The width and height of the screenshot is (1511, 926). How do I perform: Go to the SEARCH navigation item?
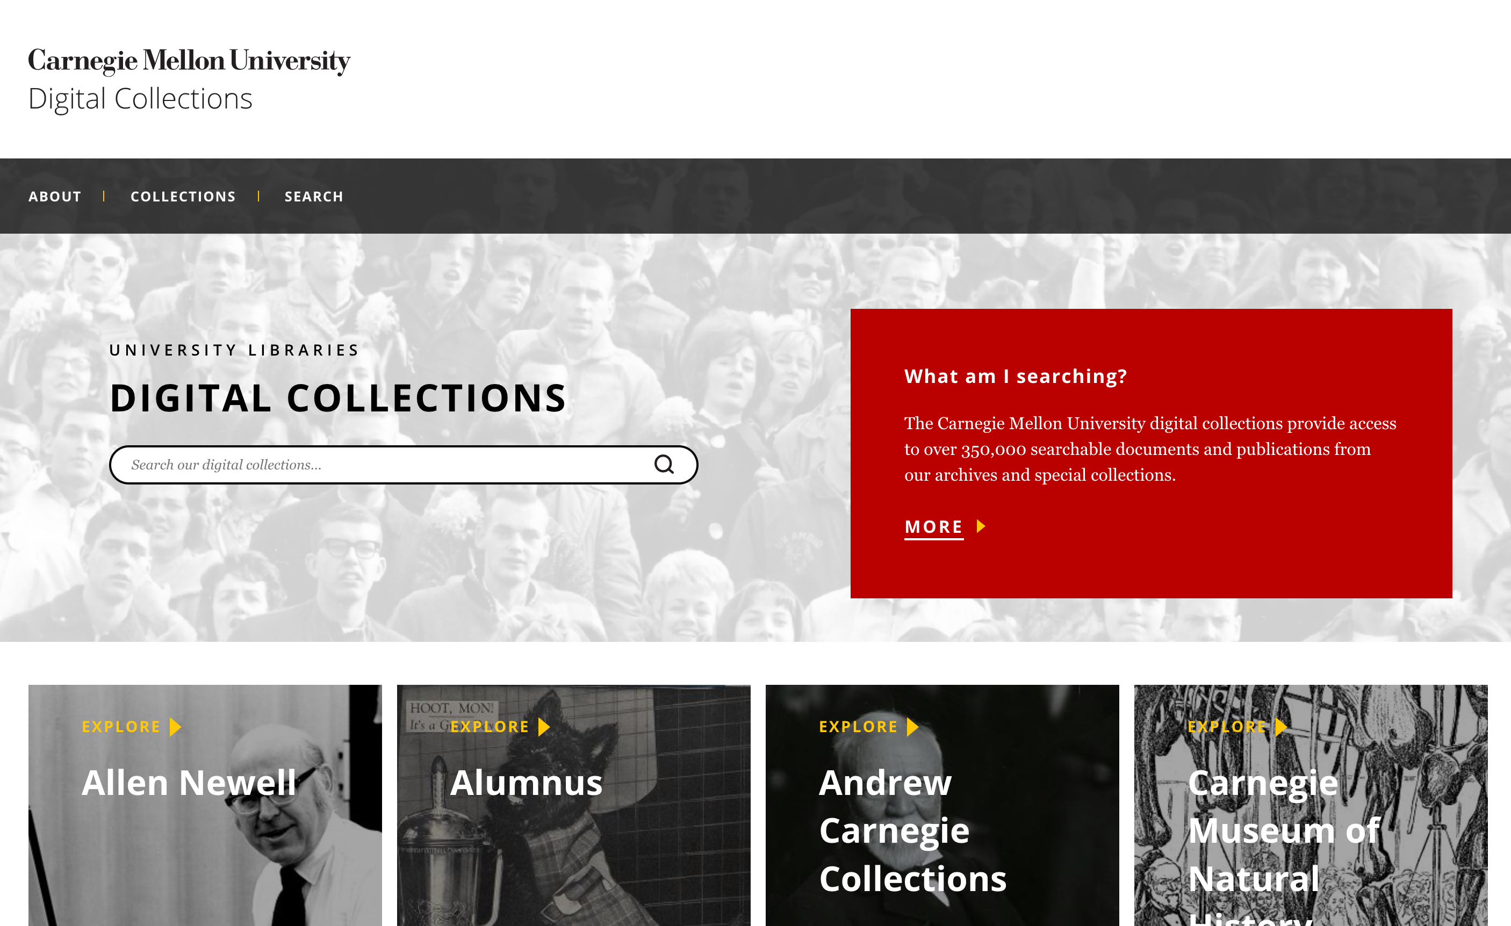[313, 197]
